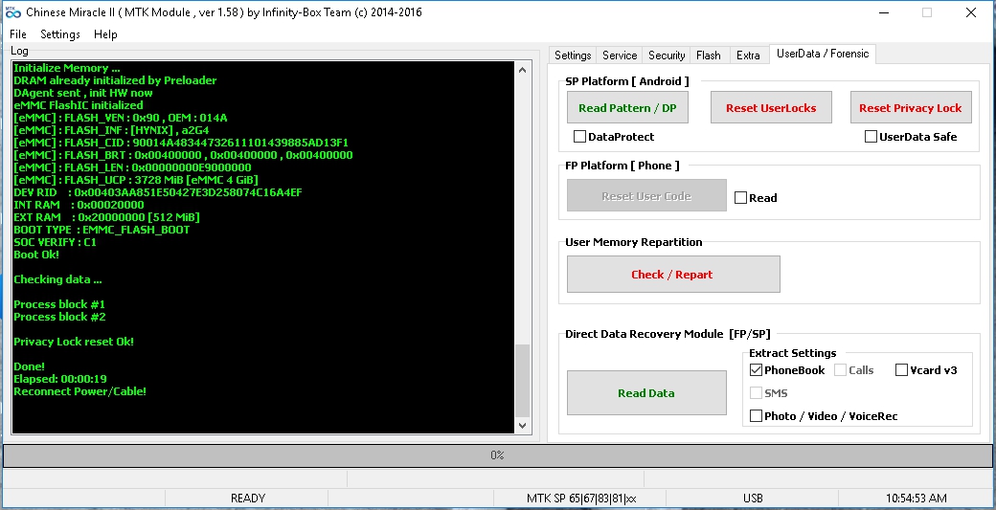Click the FLASH_UCP 3728 MiB log line
Viewport: 996px width, 510px height.
pyautogui.click(x=136, y=180)
